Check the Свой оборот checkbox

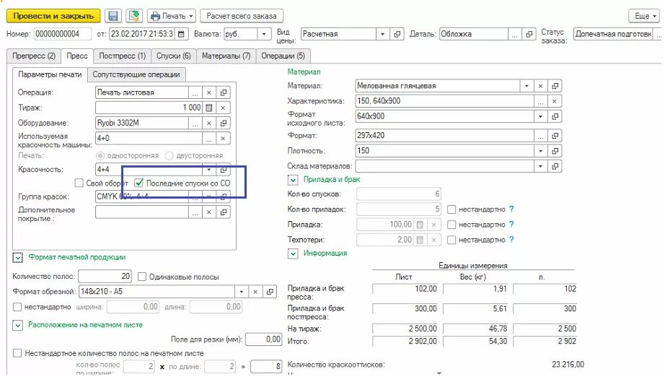coord(79,183)
